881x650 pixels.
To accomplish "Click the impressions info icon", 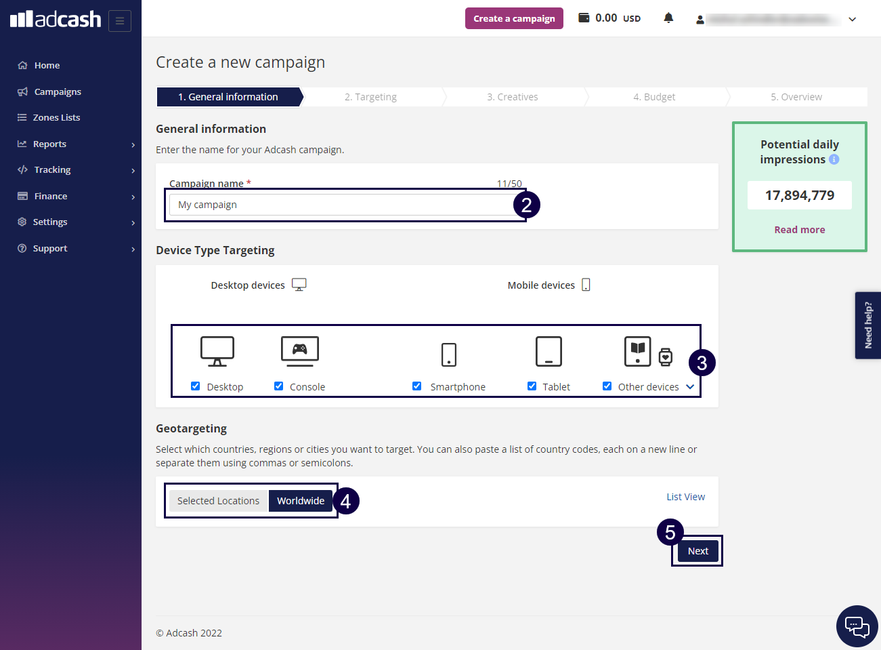I will tap(834, 160).
